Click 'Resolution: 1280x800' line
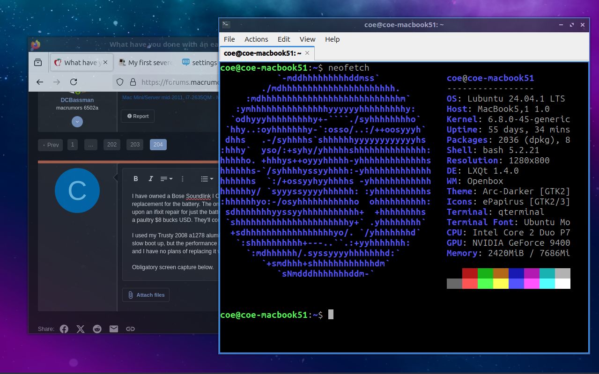 [x=498, y=161]
